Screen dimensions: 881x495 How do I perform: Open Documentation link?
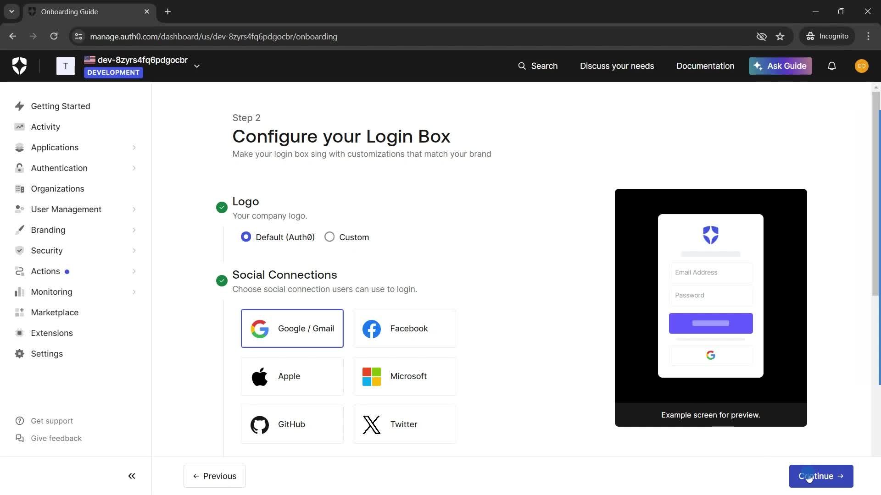point(705,66)
